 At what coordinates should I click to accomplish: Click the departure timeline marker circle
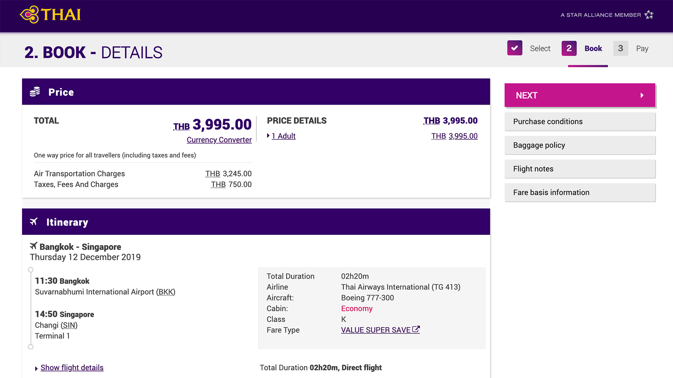[31, 270]
